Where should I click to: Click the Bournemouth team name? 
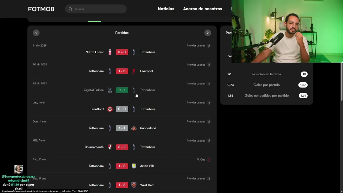coord(94,147)
